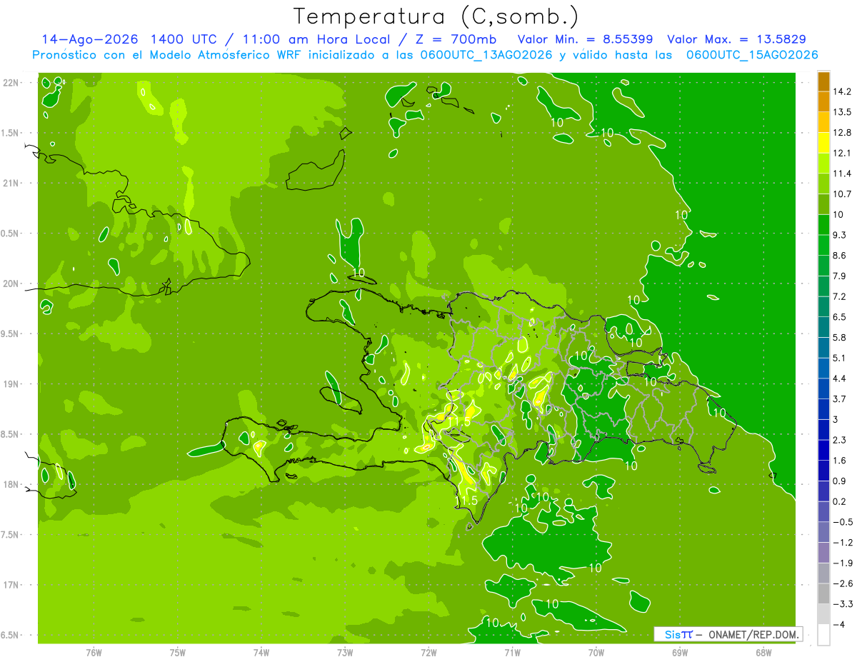This screenshot has height=662, width=857.
Task: Click the '18N' latitude label
Action: point(11,484)
